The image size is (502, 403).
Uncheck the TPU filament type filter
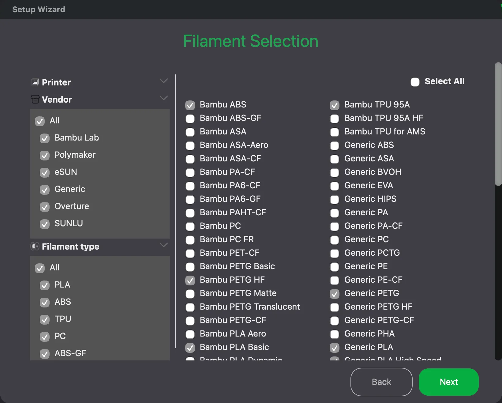click(45, 319)
